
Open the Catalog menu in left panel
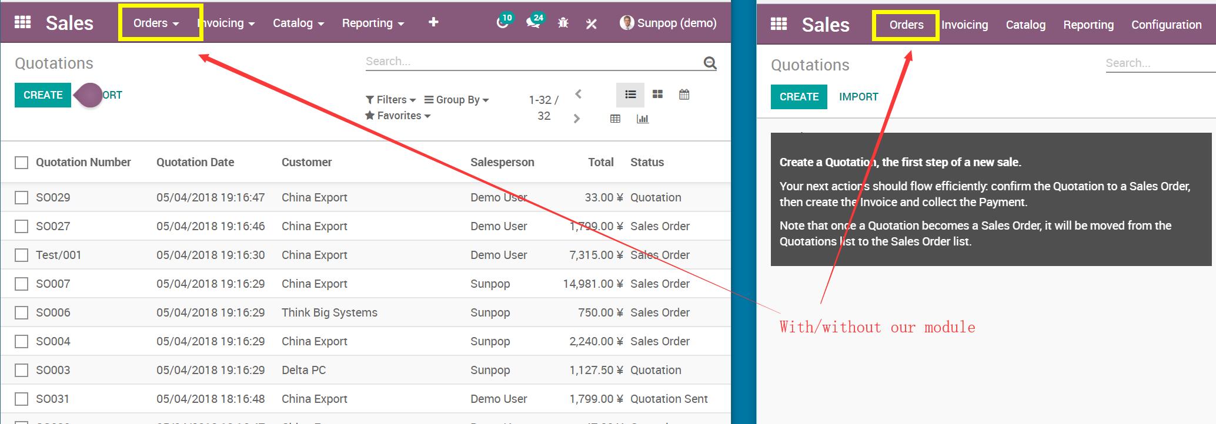298,23
